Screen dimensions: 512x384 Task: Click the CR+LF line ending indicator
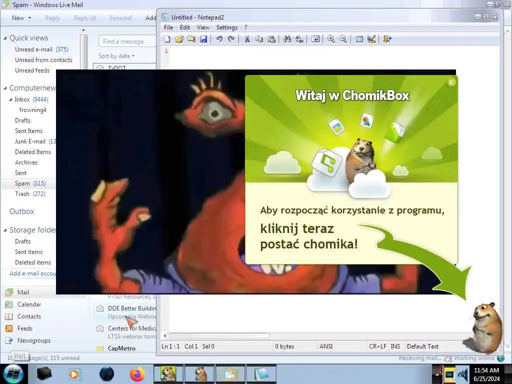pyautogui.click(x=377, y=346)
